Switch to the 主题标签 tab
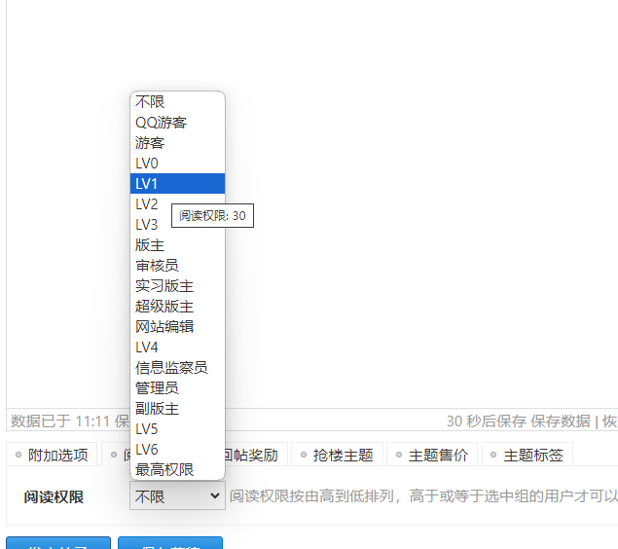The width and height of the screenshot is (618, 549). (x=527, y=455)
